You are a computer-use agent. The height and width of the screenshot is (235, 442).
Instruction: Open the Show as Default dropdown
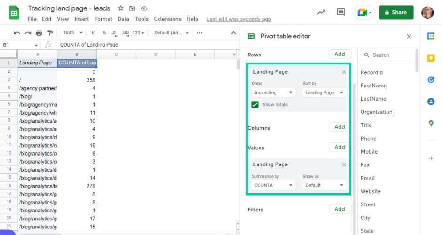coord(324,185)
